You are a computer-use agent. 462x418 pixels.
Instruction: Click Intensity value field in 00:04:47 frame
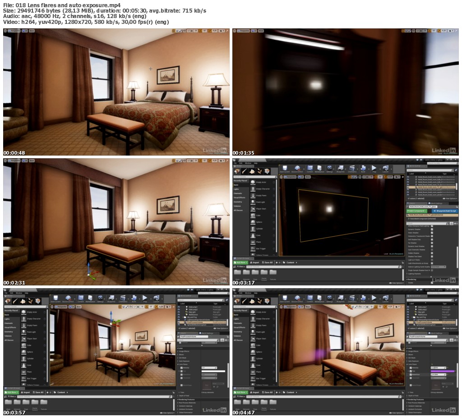(439, 367)
